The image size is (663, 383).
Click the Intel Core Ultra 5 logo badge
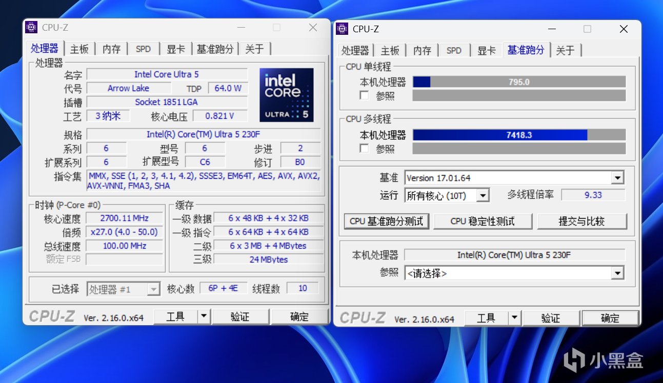pyautogui.click(x=286, y=95)
